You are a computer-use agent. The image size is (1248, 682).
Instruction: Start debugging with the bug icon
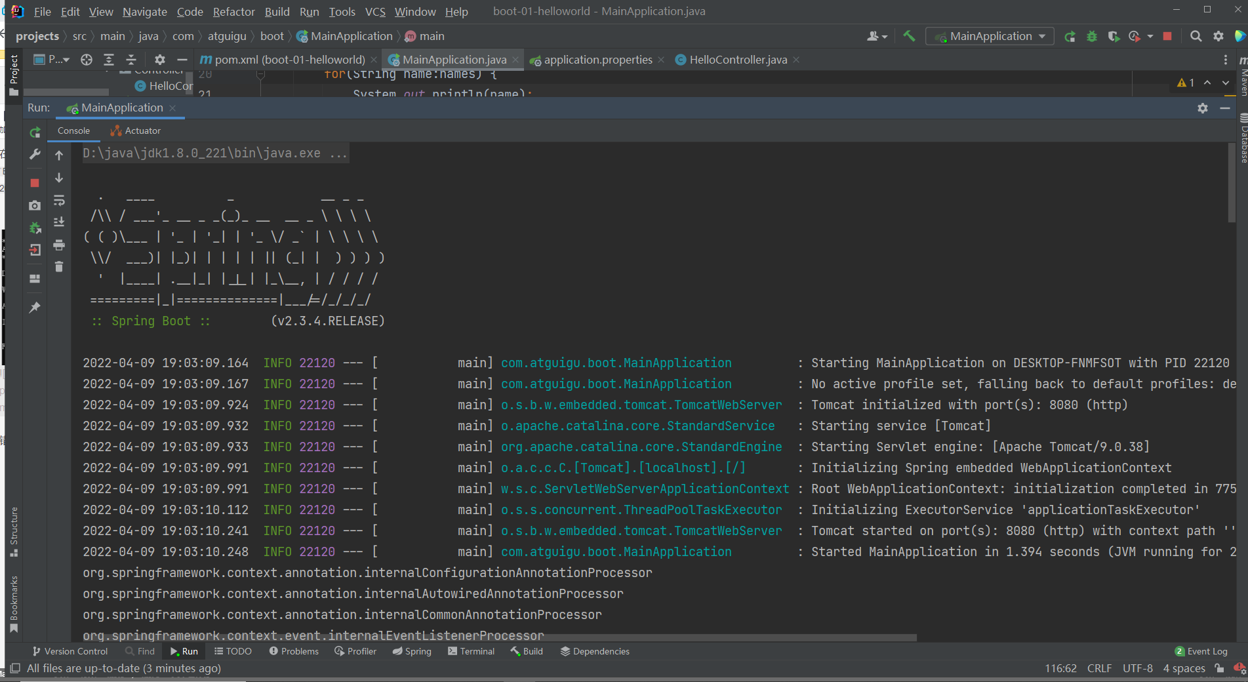(x=1092, y=36)
